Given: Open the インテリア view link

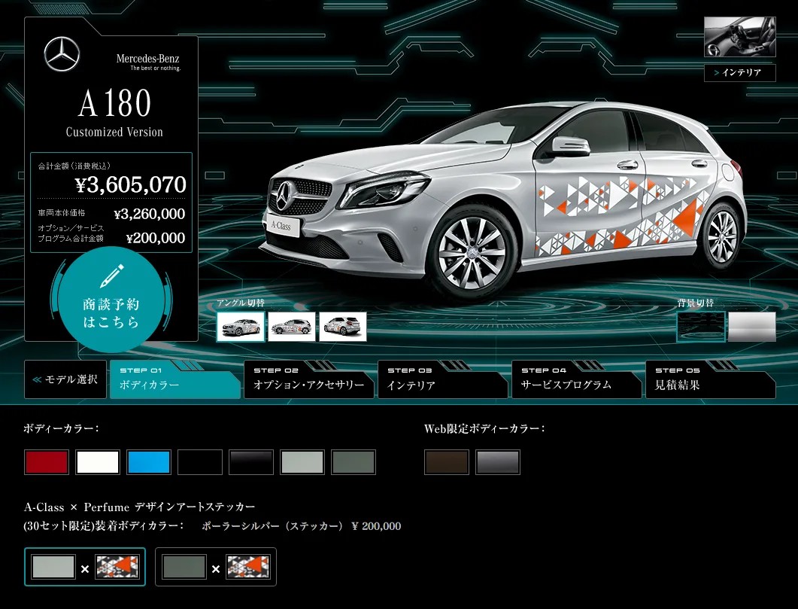Looking at the screenshot, I should (x=739, y=73).
